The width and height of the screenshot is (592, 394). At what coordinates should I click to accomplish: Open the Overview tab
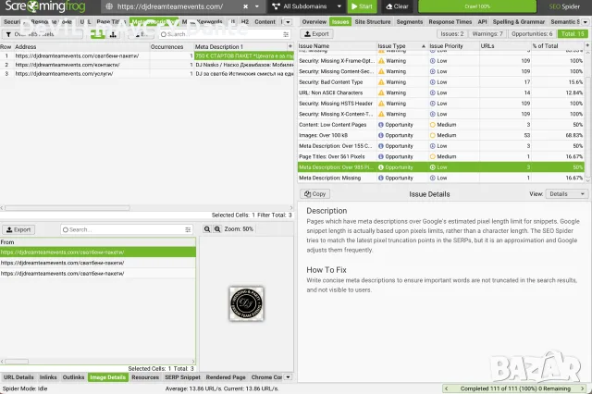click(x=314, y=22)
